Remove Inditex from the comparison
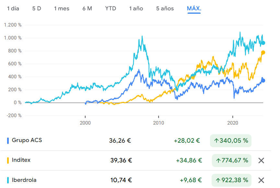Screen dimensions: 280x188 pyautogui.click(x=261, y=160)
